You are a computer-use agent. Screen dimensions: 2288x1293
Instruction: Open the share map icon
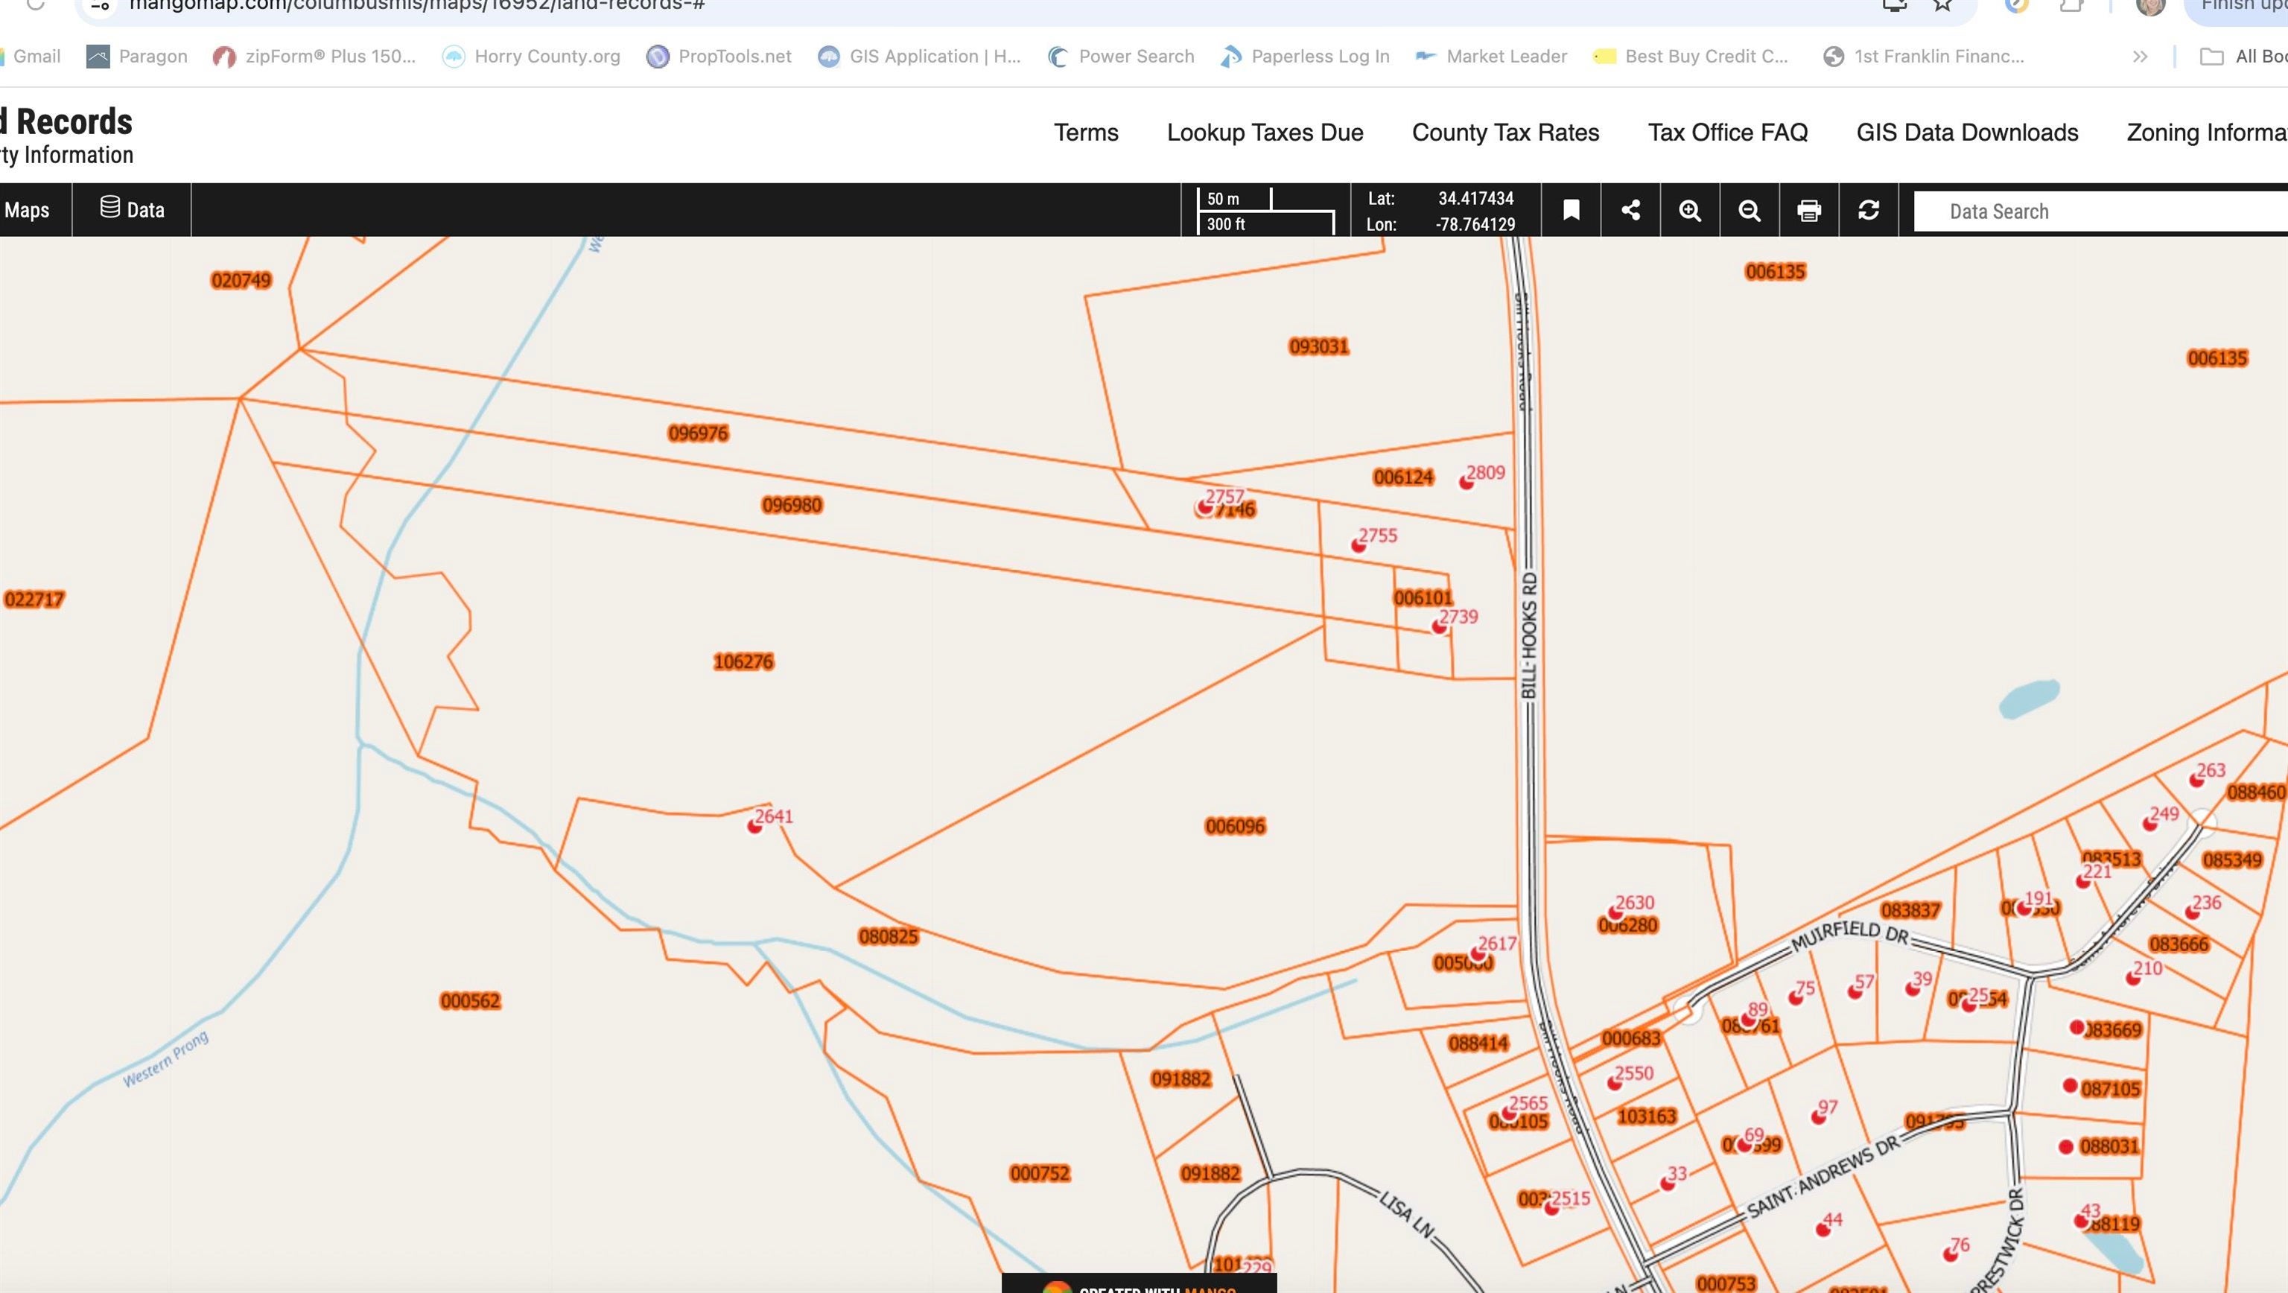coord(1630,211)
